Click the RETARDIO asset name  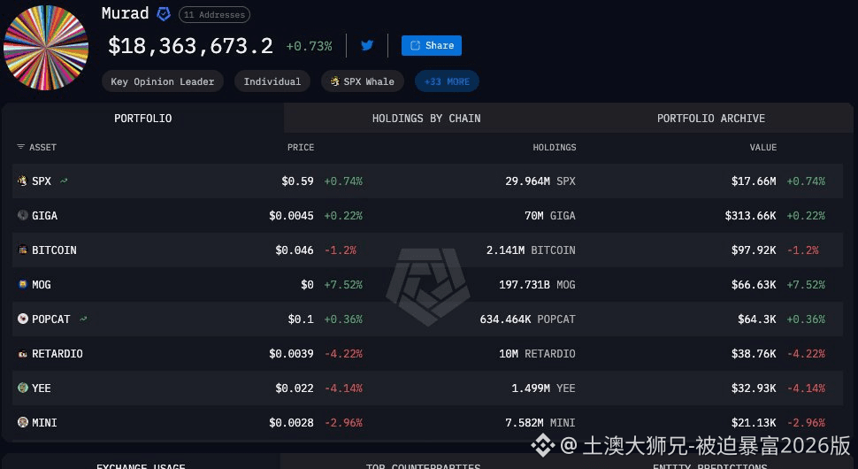coord(57,354)
